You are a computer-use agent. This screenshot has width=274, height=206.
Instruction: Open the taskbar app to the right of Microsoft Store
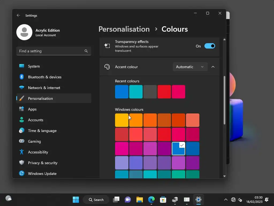click(x=175, y=200)
